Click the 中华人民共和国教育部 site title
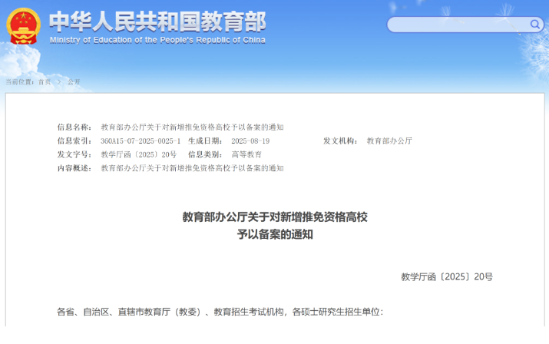 157,21
